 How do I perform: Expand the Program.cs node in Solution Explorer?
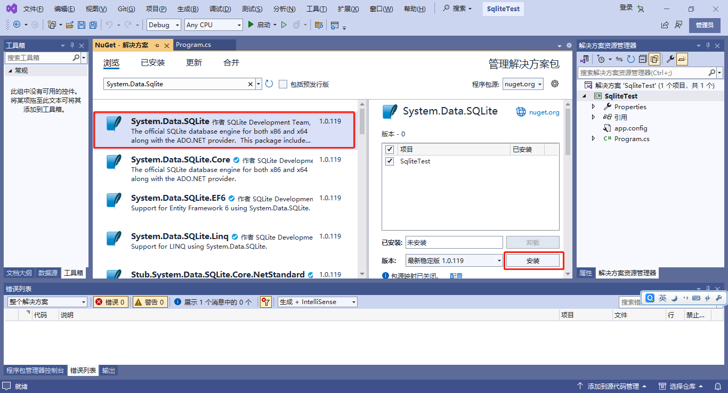[594, 138]
